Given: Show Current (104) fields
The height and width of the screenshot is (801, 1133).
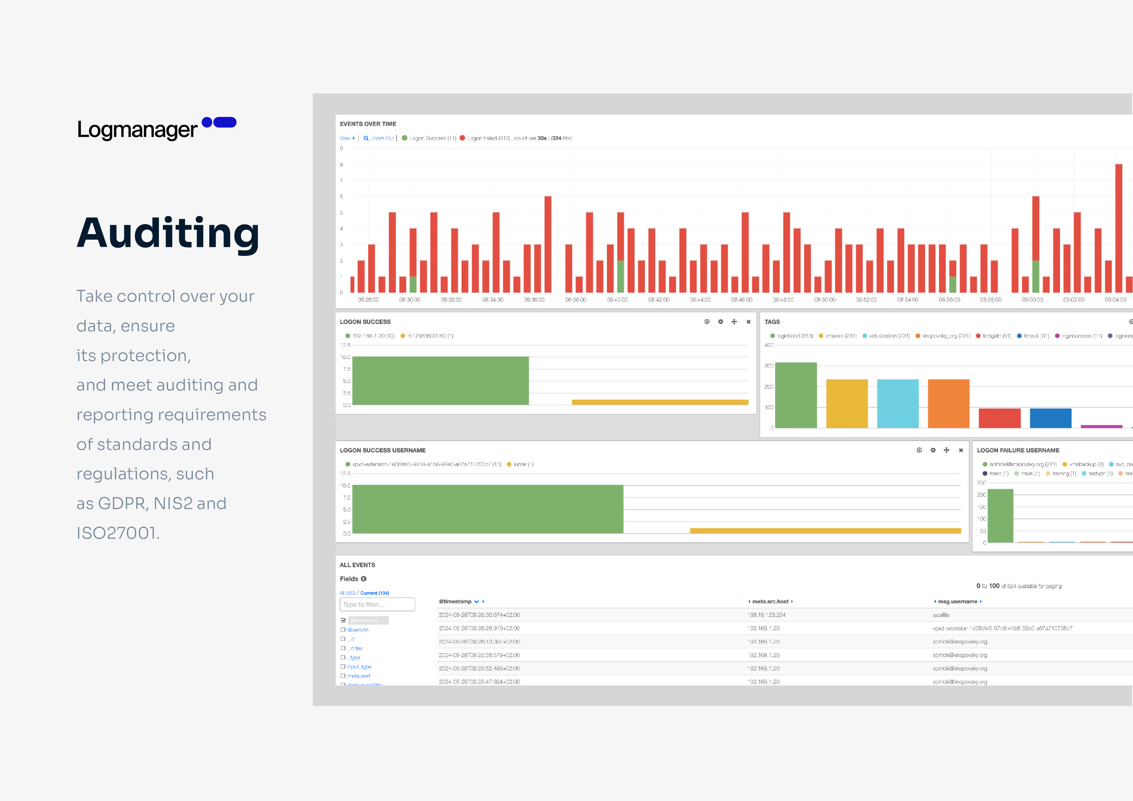Looking at the screenshot, I should [375, 593].
